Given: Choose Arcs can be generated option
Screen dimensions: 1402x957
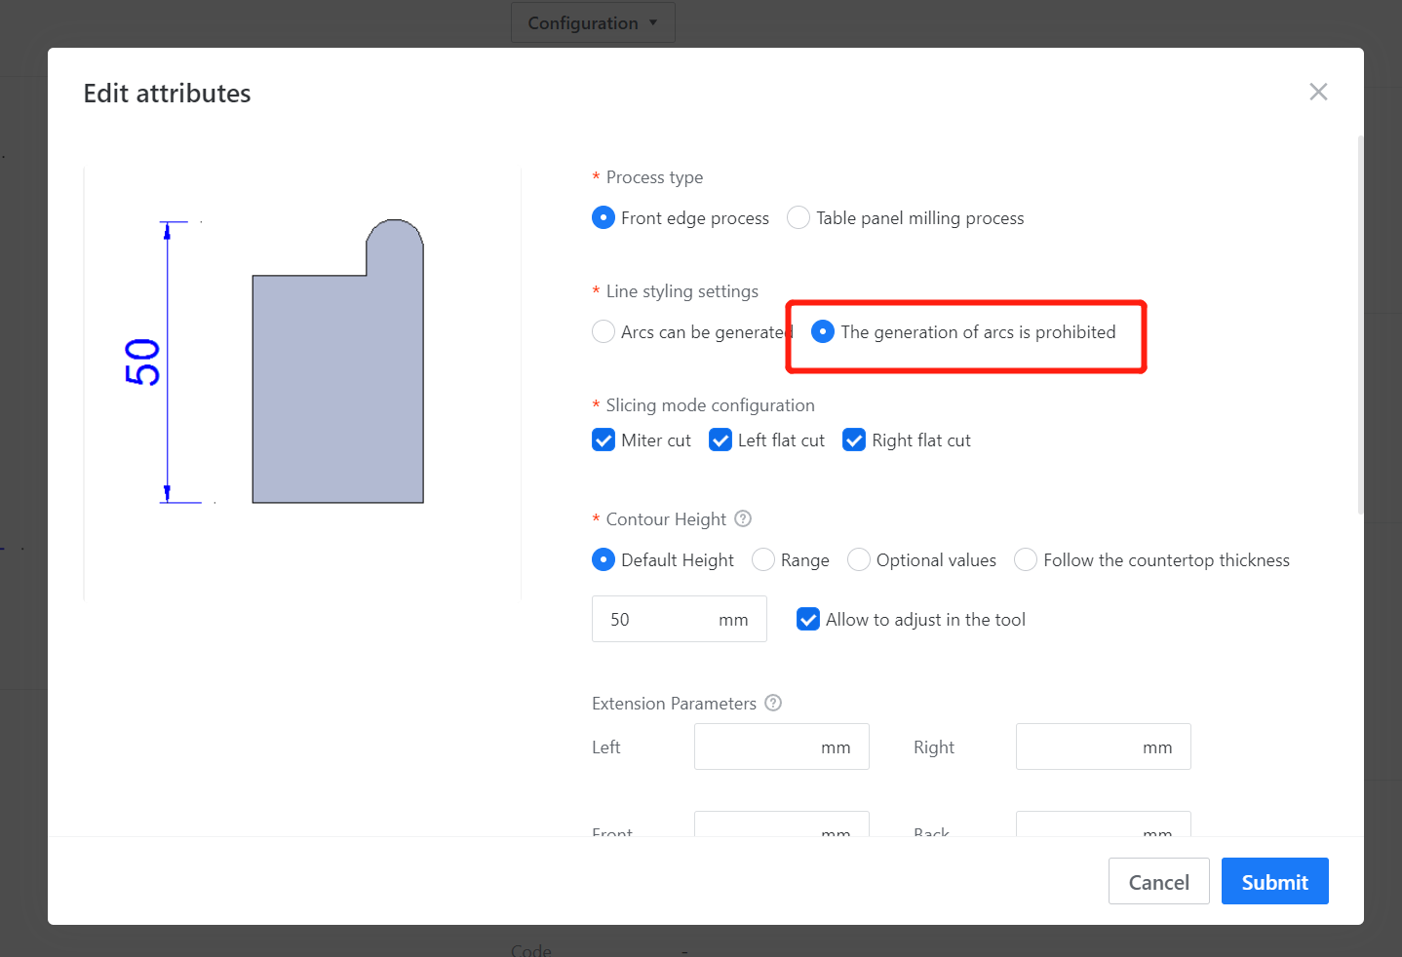Looking at the screenshot, I should 604,331.
